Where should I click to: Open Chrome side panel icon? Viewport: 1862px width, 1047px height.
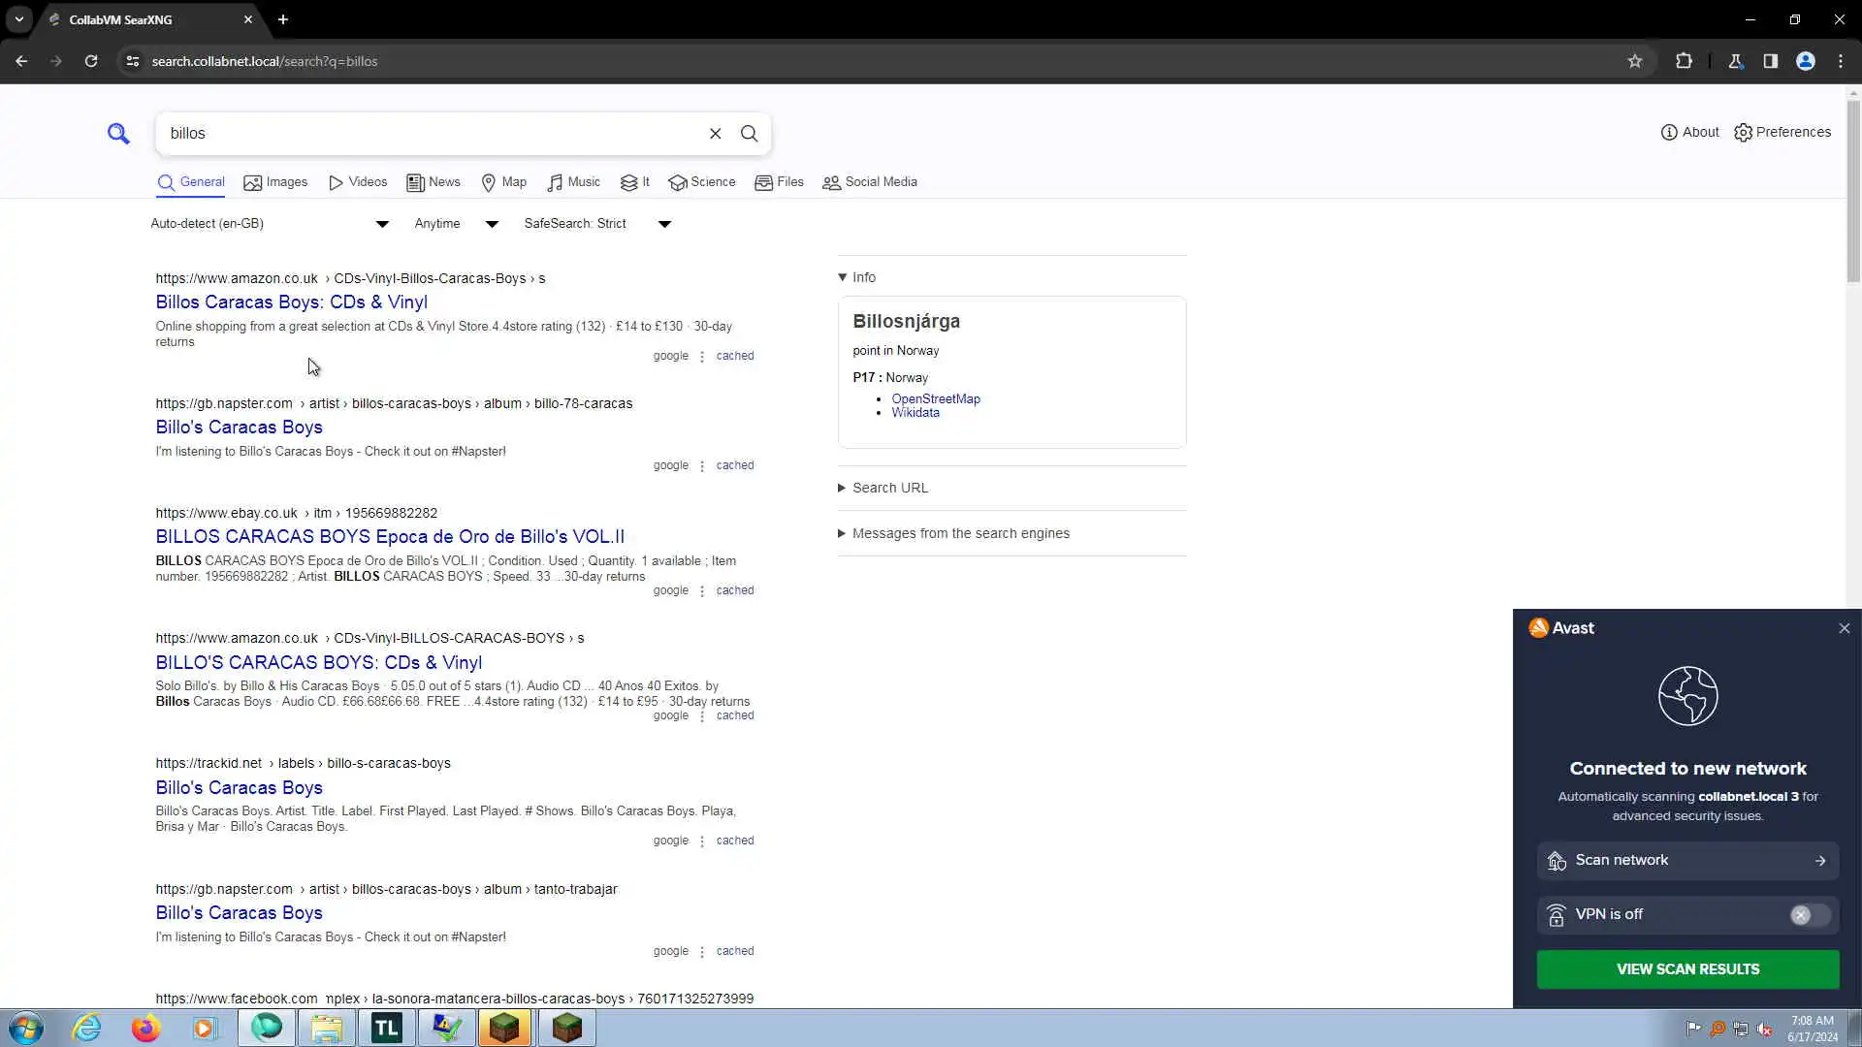(x=1770, y=61)
